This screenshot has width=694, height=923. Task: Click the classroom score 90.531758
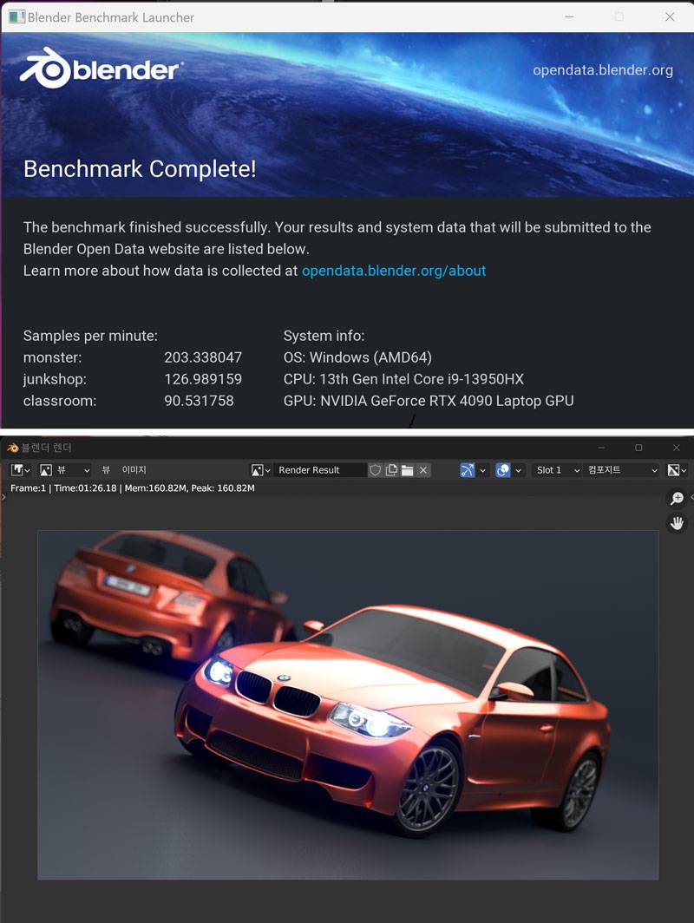coord(199,401)
